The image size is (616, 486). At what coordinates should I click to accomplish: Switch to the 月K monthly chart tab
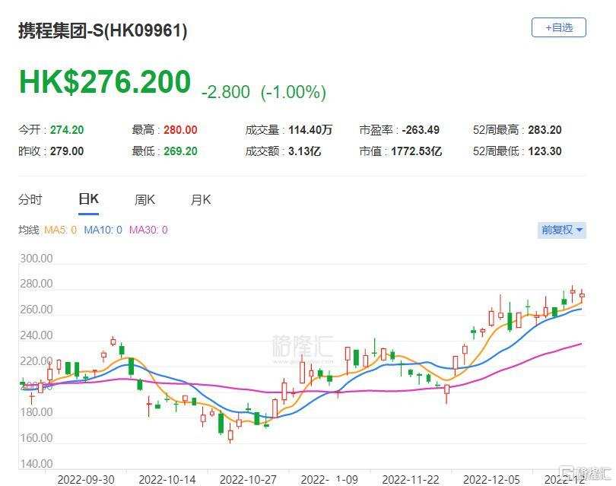pos(201,200)
